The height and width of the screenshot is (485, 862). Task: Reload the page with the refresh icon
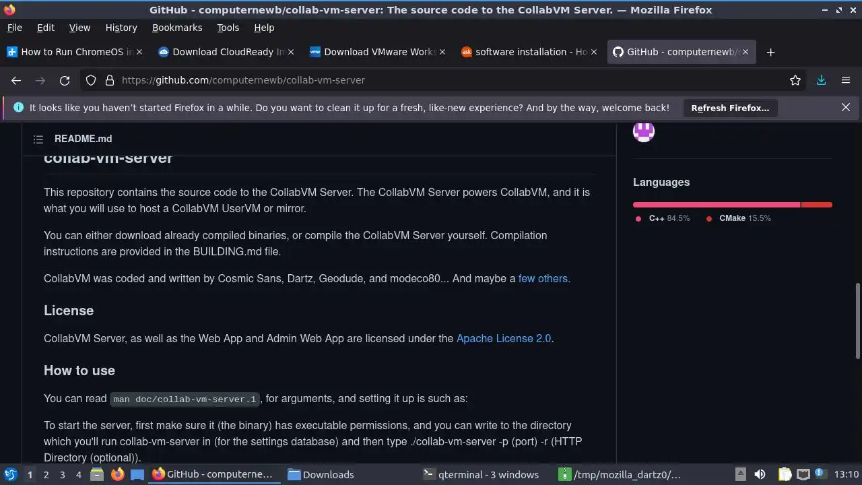pyautogui.click(x=65, y=80)
